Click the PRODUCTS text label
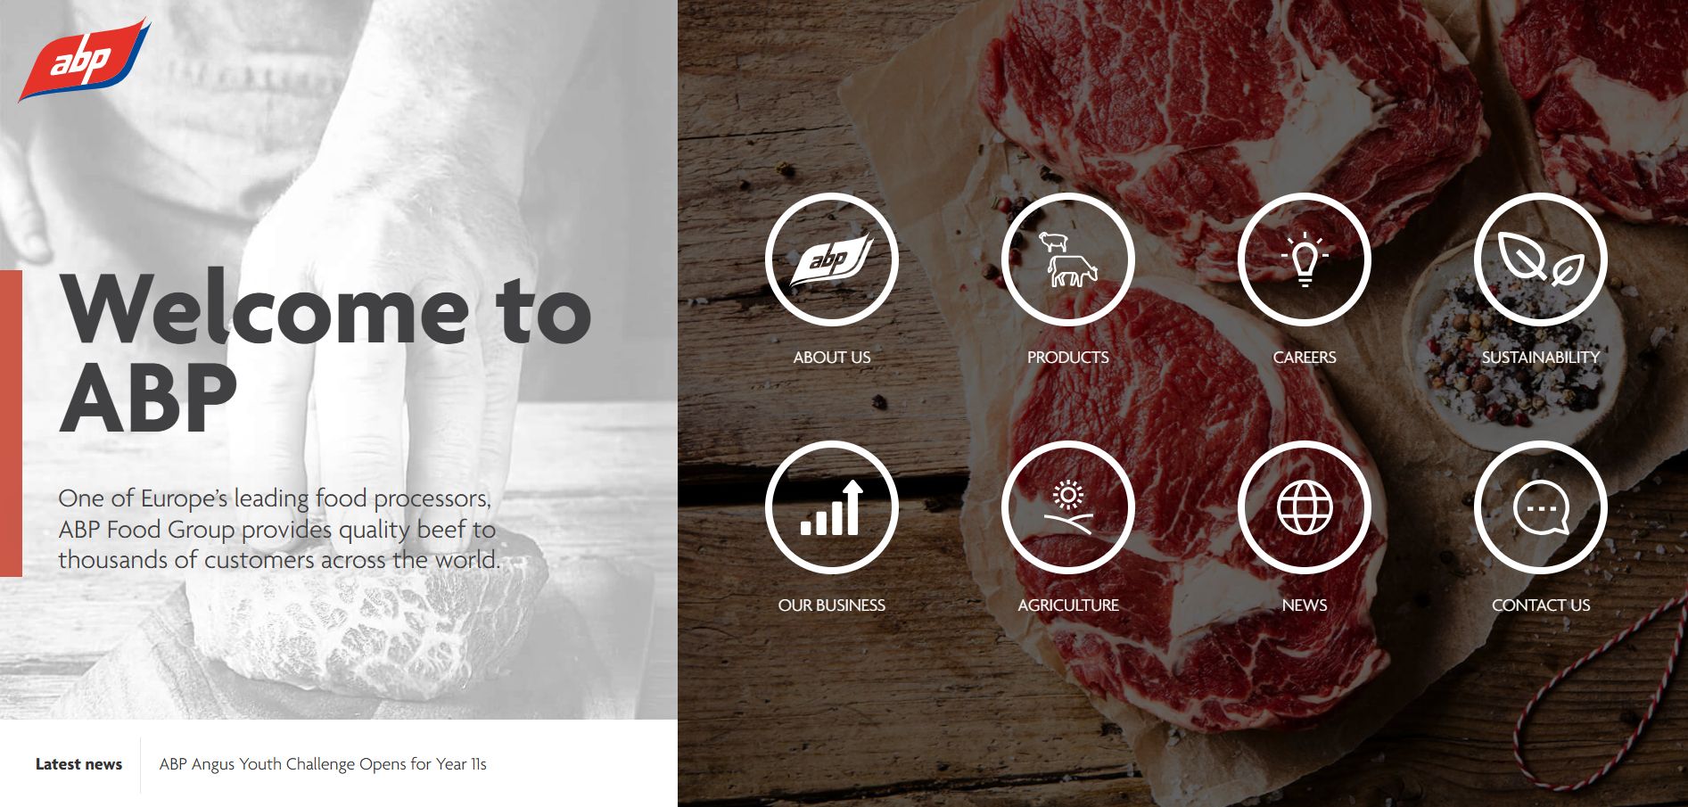 tap(1067, 358)
